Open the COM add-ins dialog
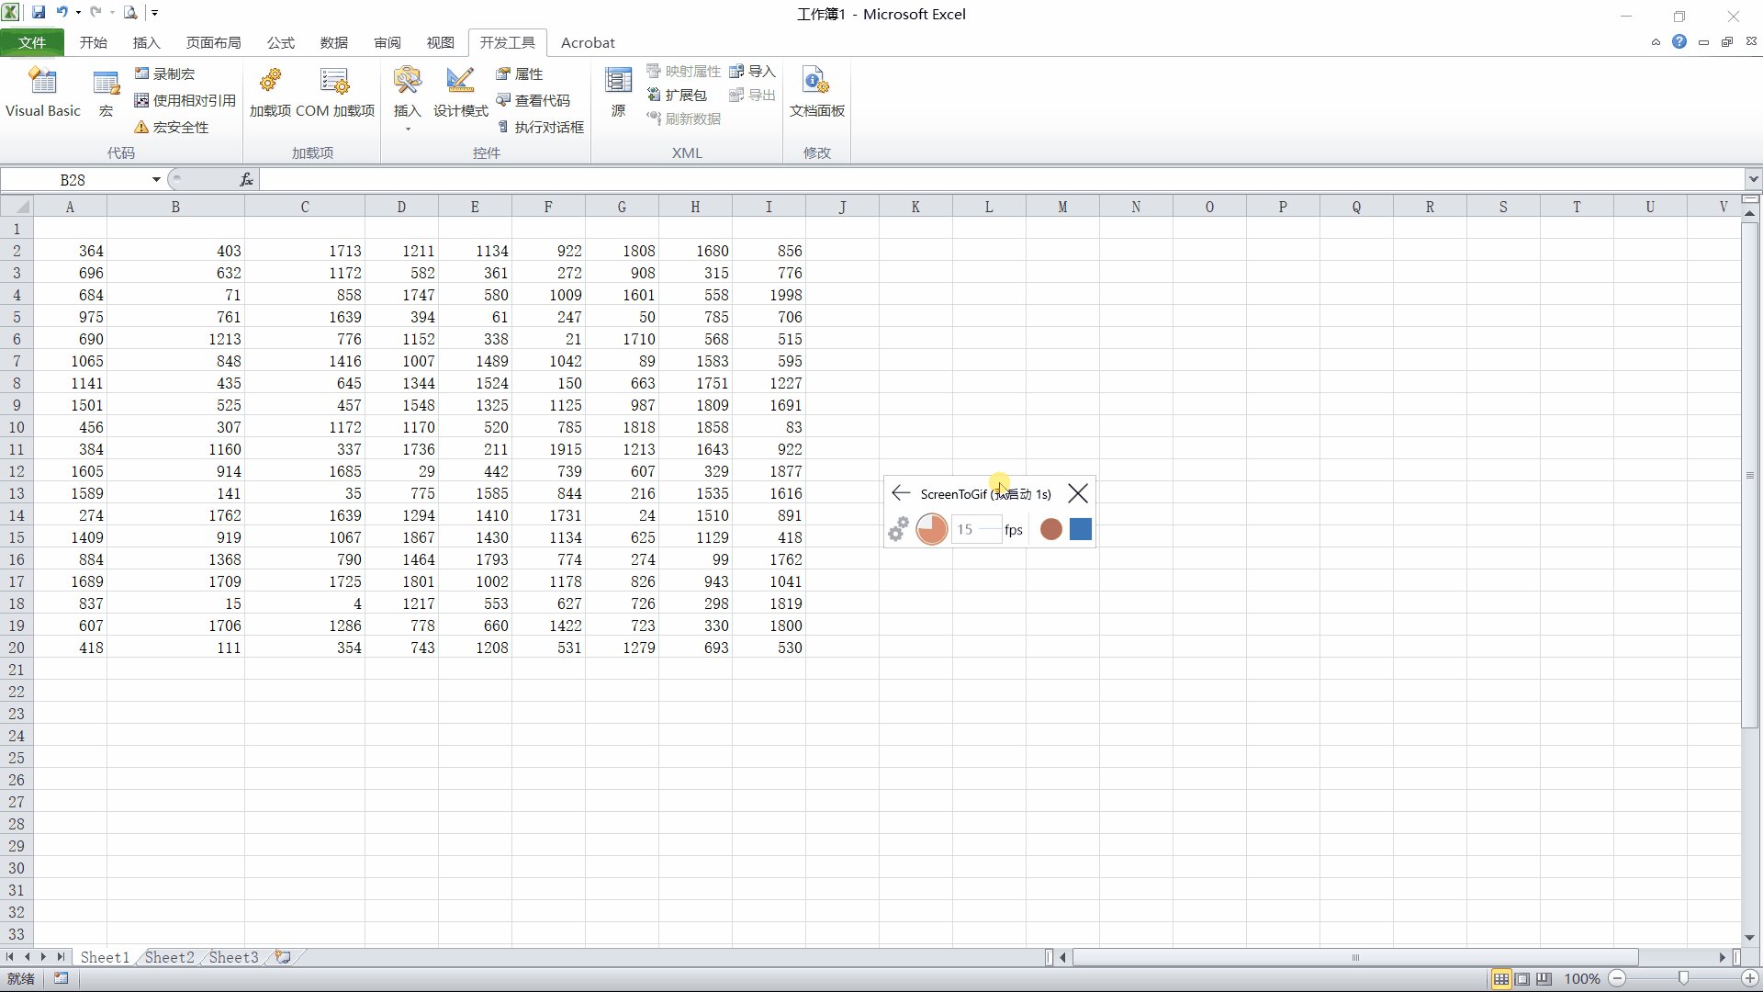1763x992 pixels. click(x=334, y=93)
